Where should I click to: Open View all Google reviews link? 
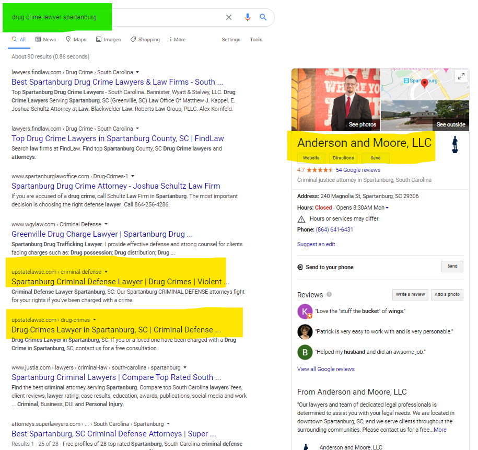(326, 369)
